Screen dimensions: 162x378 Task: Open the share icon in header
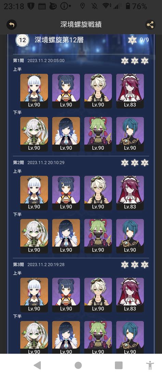tap(150, 25)
